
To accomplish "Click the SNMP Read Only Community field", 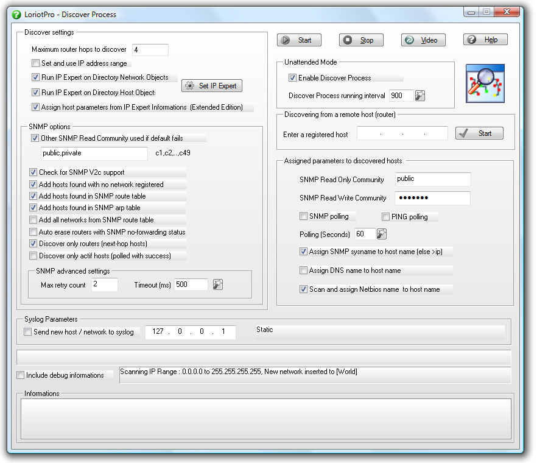I will click(432, 179).
